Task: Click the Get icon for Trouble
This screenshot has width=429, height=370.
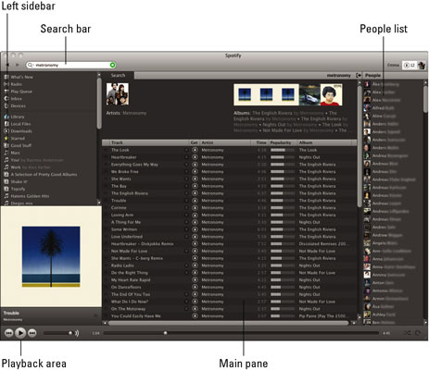Action: click(195, 201)
